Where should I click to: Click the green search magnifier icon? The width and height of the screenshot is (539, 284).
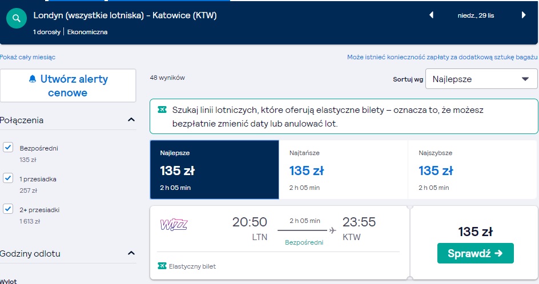coord(16,19)
